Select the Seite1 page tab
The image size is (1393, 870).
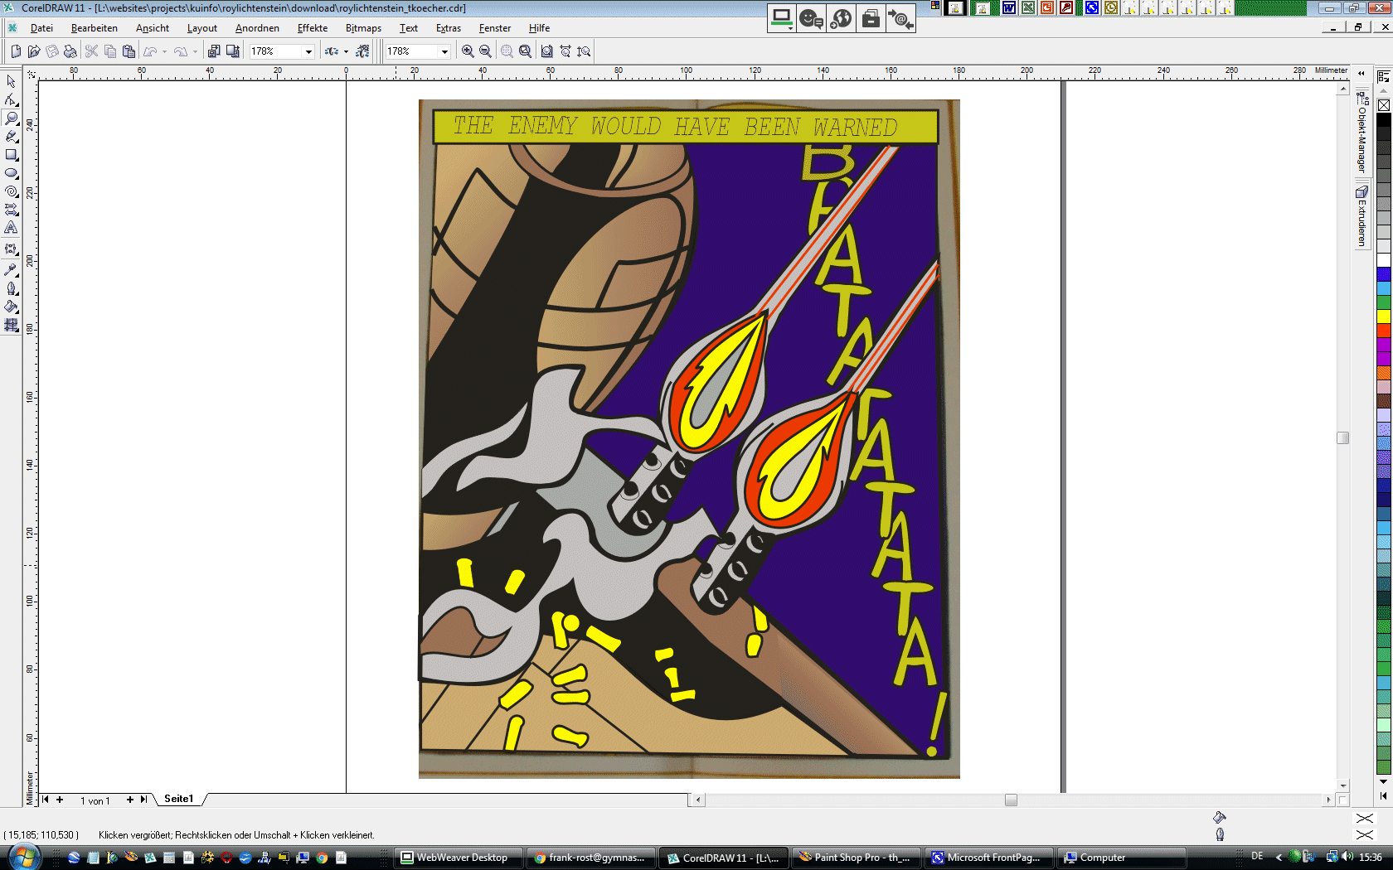pos(178,799)
